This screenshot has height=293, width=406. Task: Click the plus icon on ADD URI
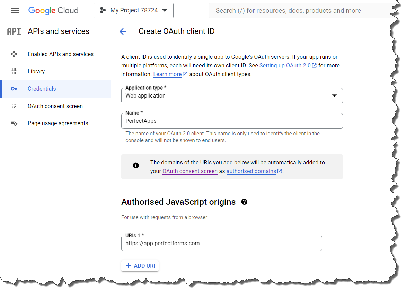pyautogui.click(x=129, y=266)
